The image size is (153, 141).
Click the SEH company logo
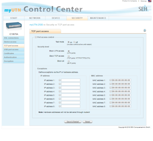click(143, 8)
